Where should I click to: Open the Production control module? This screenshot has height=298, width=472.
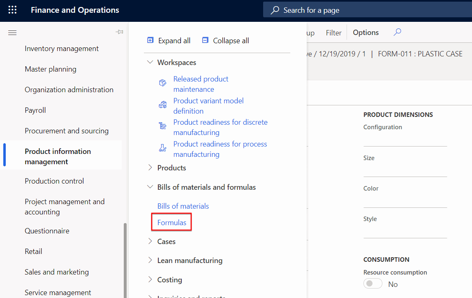(x=54, y=181)
